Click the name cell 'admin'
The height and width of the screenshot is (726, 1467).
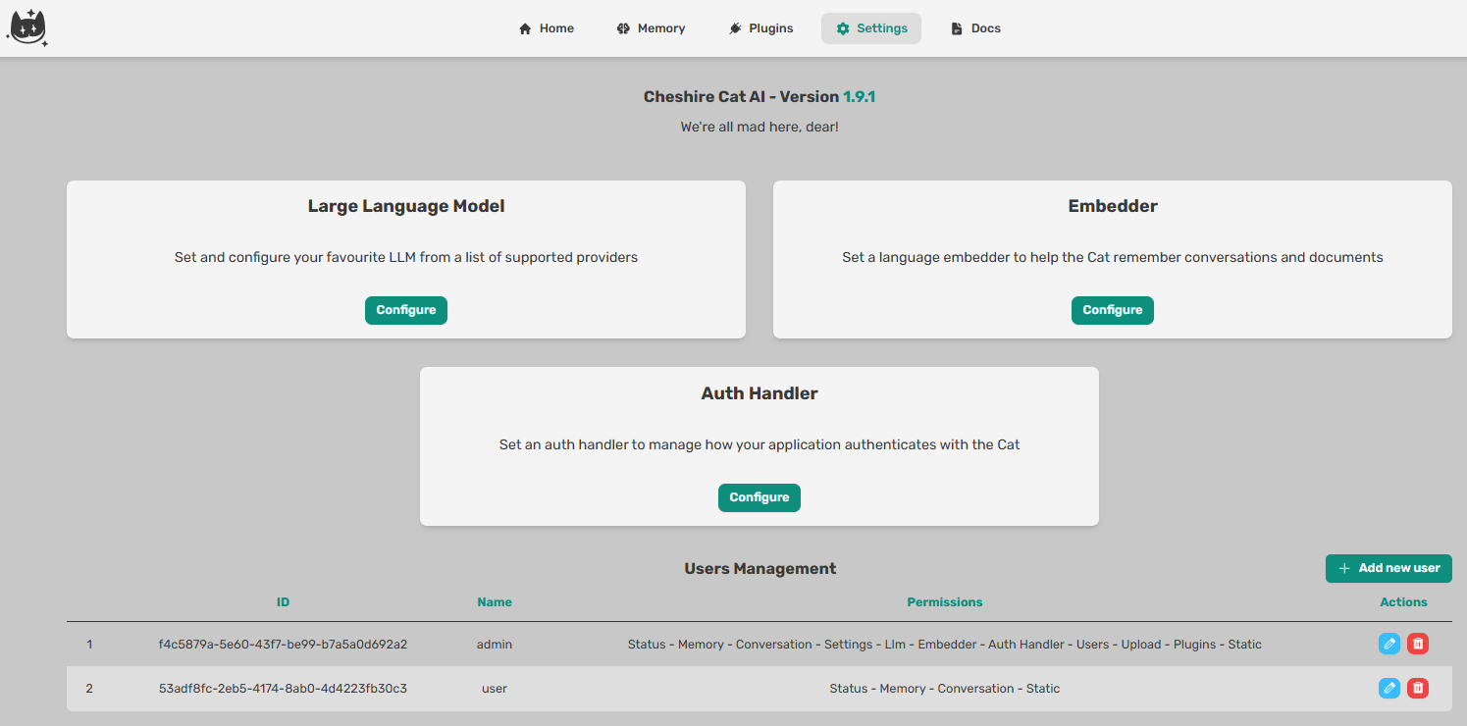click(x=495, y=645)
